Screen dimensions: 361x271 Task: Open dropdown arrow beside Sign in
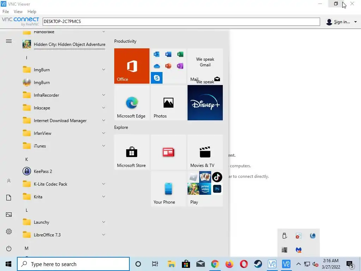(355, 22)
